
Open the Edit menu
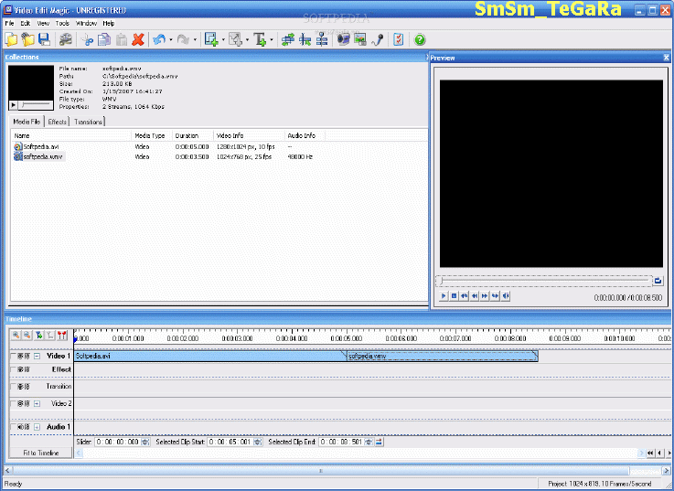pyautogui.click(x=26, y=23)
